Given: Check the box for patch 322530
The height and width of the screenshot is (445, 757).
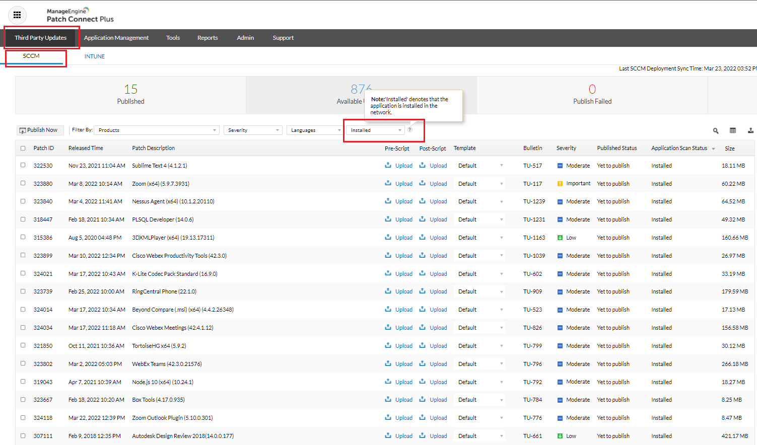Looking at the screenshot, I should [23, 165].
